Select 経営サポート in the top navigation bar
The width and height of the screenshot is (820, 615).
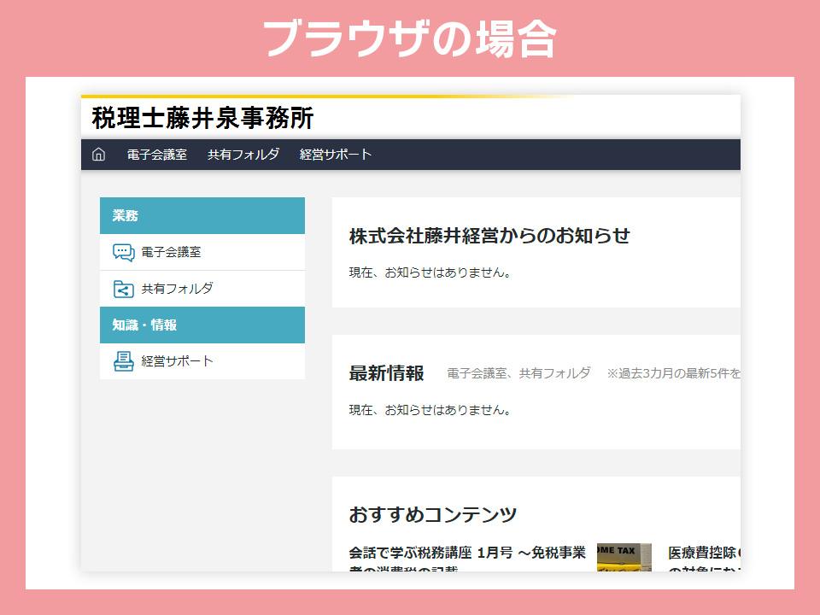(x=336, y=155)
